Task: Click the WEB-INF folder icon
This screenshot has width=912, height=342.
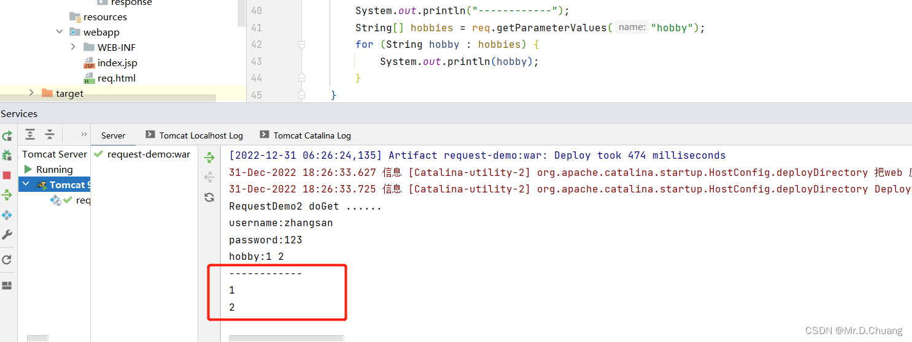Action: click(89, 47)
